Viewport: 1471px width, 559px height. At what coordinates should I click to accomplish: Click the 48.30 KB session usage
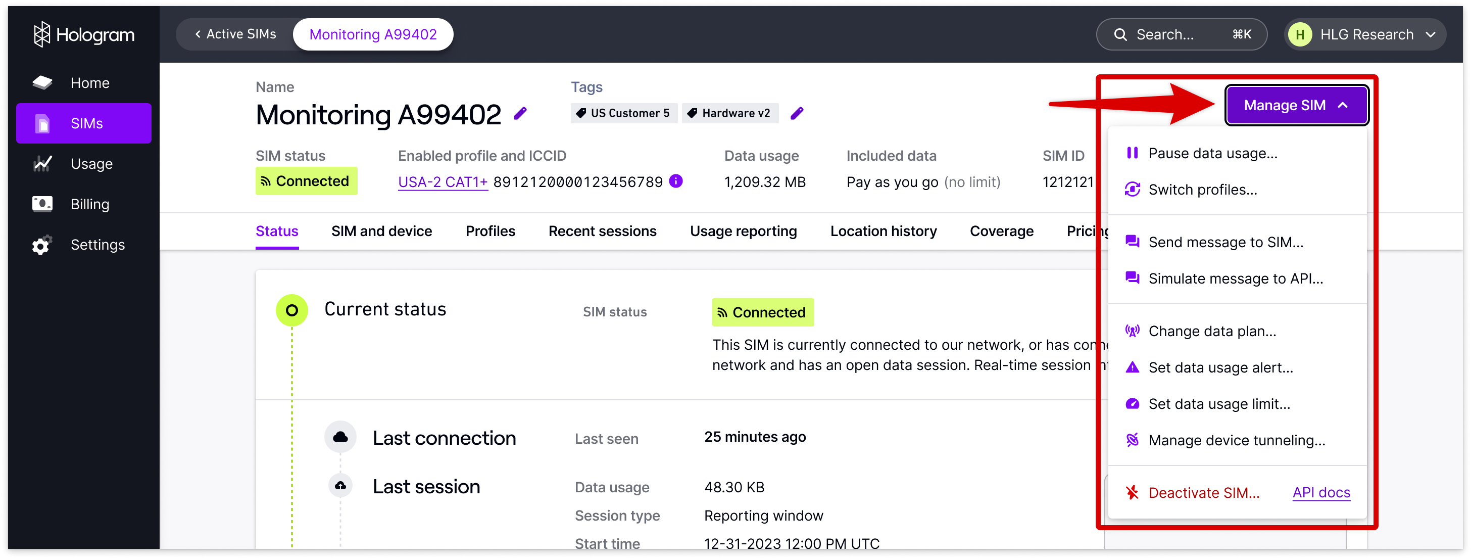734,488
